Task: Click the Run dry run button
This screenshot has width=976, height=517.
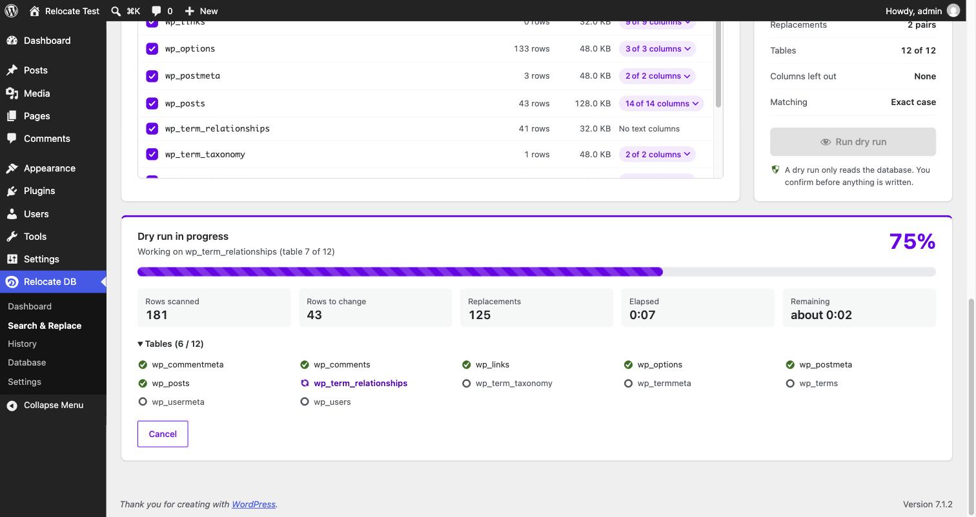Action: coord(853,142)
